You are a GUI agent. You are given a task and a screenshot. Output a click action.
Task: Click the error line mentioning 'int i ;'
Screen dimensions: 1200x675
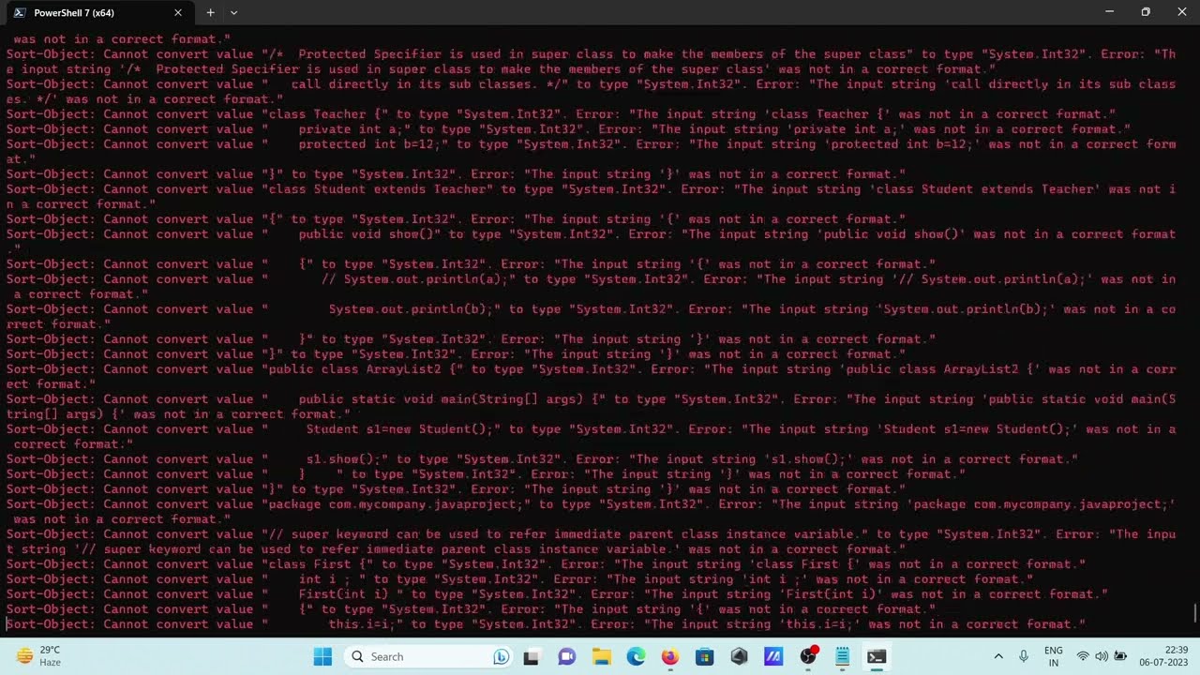[519, 579]
